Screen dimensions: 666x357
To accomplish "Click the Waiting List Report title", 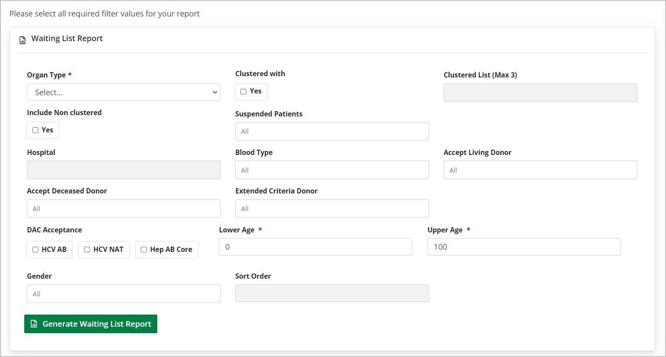I will [67, 38].
